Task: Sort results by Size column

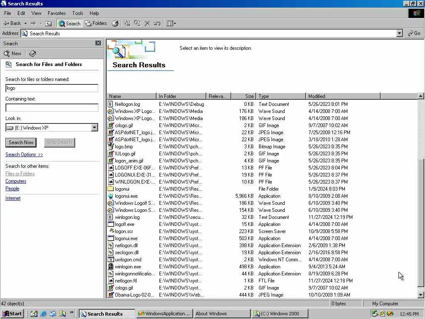Action: click(x=243, y=96)
